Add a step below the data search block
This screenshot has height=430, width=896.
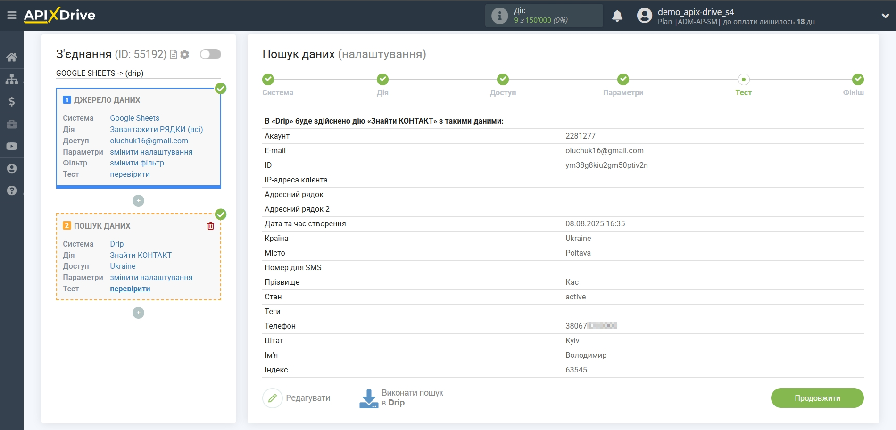(x=138, y=313)
